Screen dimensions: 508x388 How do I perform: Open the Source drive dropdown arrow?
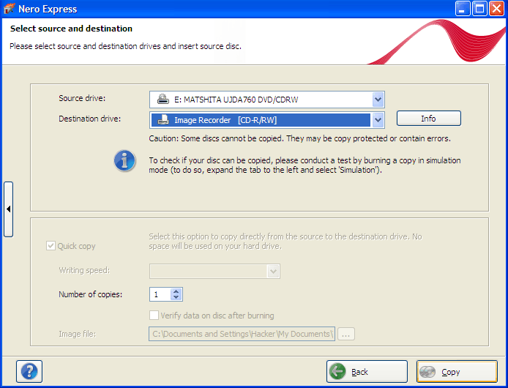[x=378, y=100]
